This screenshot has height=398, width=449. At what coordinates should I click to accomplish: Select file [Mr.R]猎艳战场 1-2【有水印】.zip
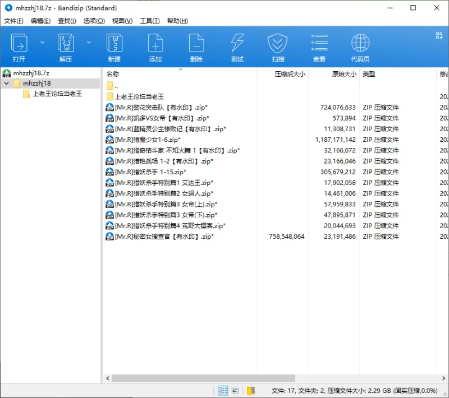point(164,161)
